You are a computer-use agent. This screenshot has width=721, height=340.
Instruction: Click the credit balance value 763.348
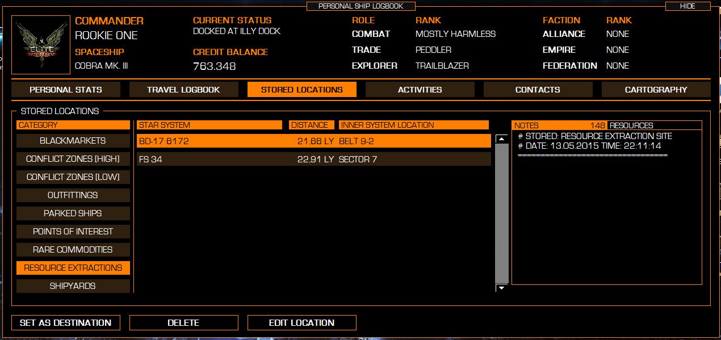coord(215,66)
